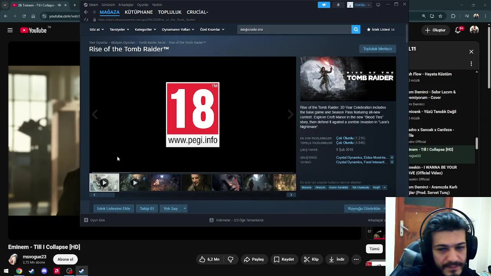Open Windows Start menu
491x276 pixels.
pyautogui.click(x=6, y=271)
